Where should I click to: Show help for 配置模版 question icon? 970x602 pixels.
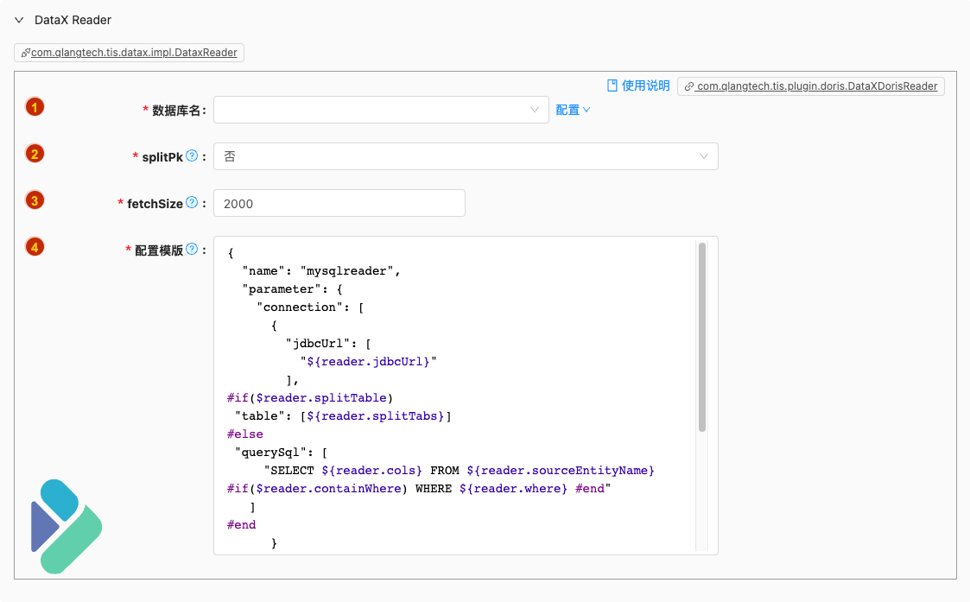(x=192, y=249)
